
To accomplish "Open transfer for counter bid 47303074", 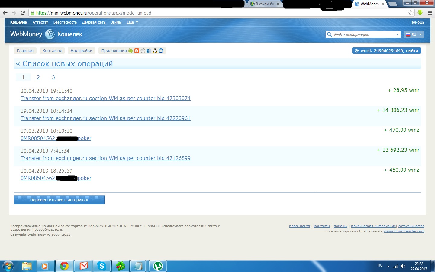I will click(105, 99).
